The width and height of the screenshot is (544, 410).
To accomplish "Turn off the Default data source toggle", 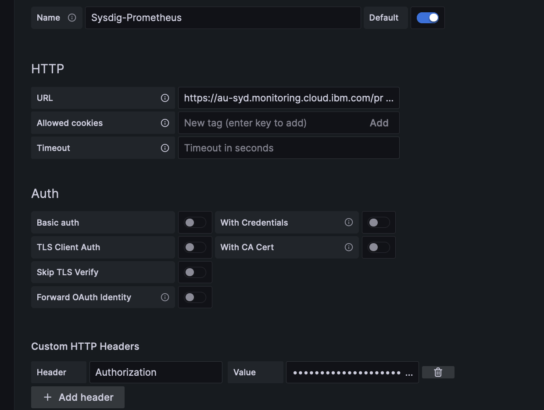I will coord(428,18).
